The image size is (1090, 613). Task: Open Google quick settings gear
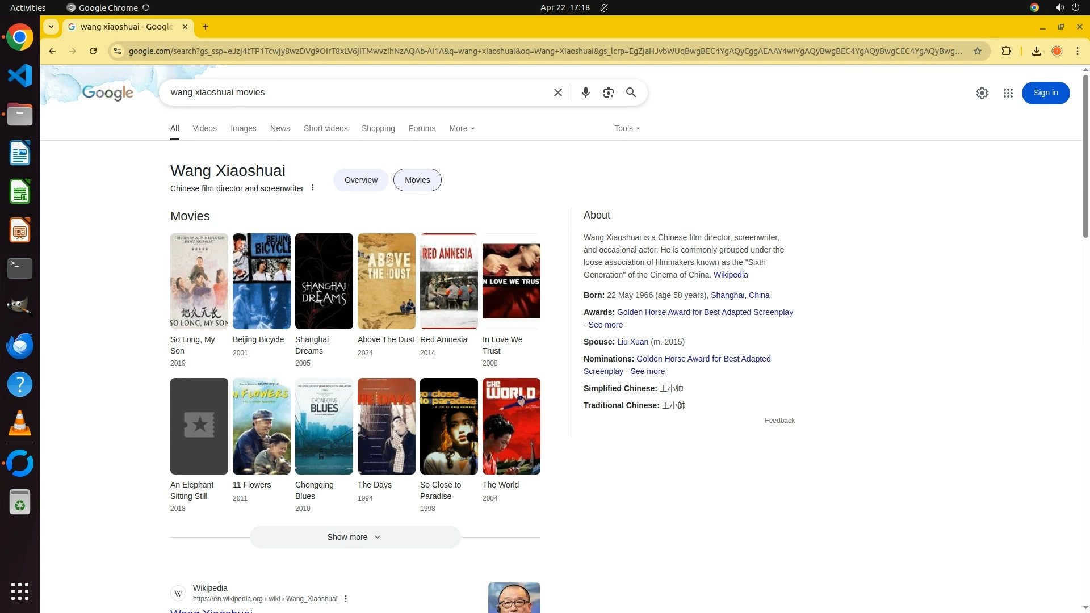click(x=982, y=93)
